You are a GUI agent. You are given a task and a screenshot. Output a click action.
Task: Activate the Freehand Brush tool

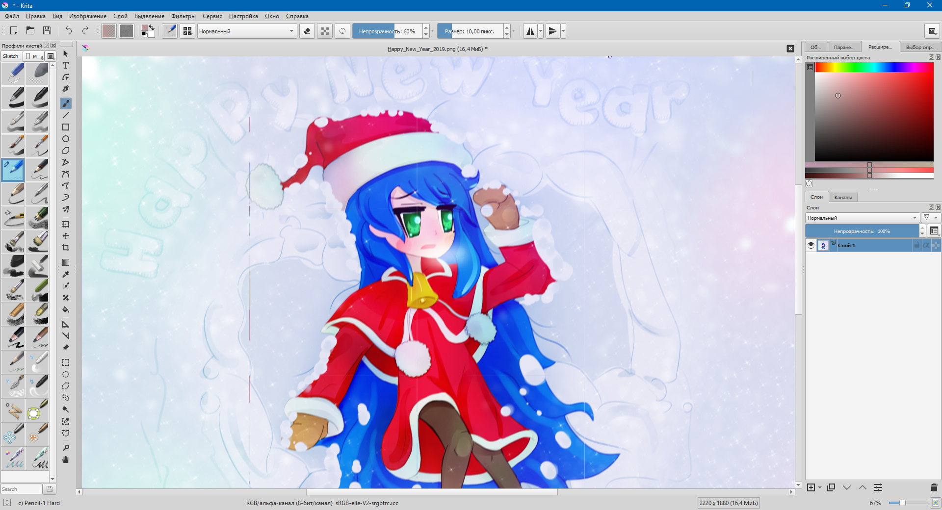click(x=66, y=103)
